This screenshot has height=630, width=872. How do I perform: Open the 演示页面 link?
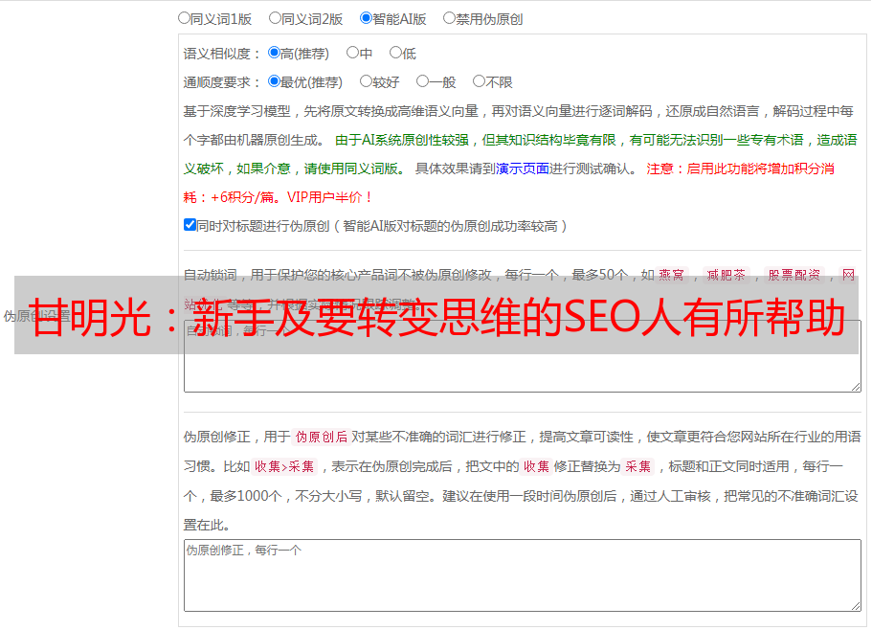tap(522, 169)
